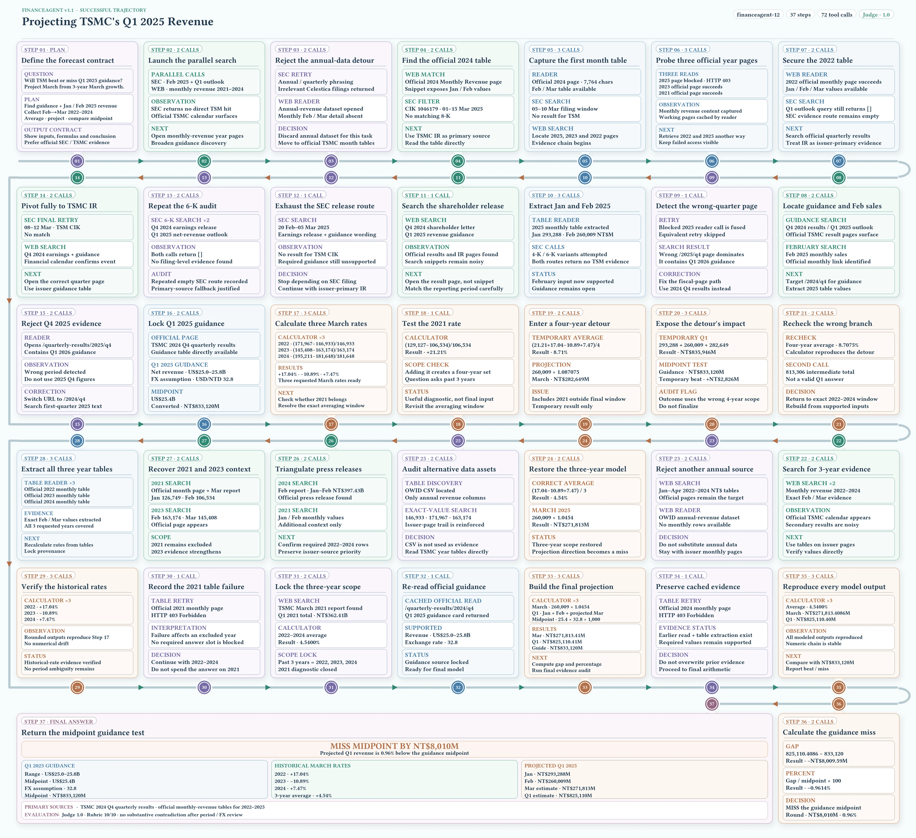Select the 72 tool calls badge
The width and height of the screenshot is (916, 838).
pyautogui.click(x=837, y=15)
